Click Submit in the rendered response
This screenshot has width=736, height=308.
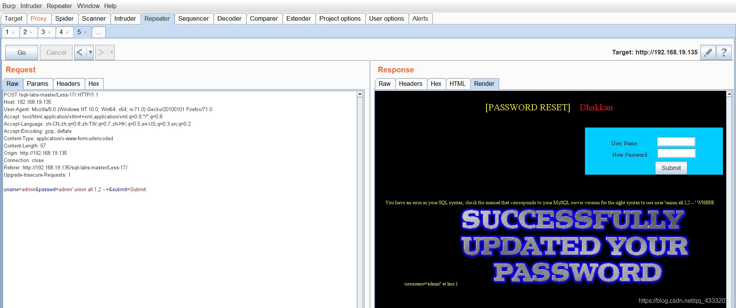(671, 168)
